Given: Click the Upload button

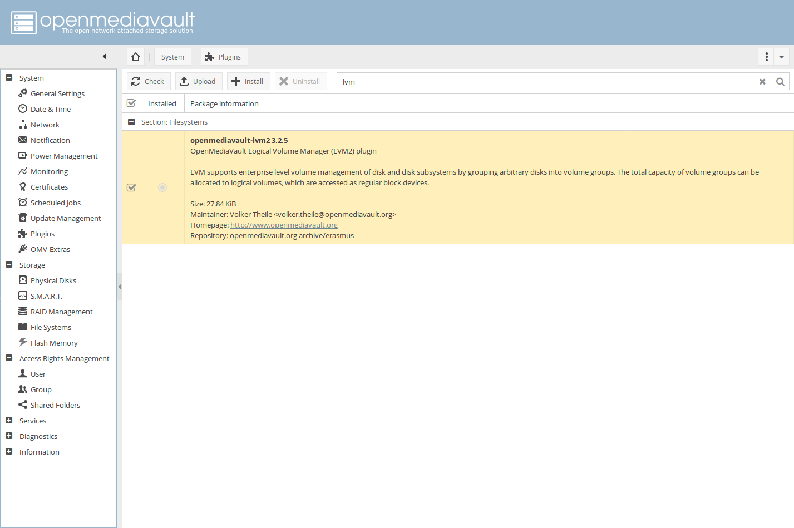Looking at the screenshot, I should pyautogui.click(x=199, y=81).
